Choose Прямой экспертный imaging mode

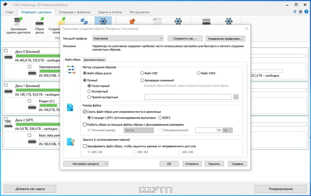(89, 97)
